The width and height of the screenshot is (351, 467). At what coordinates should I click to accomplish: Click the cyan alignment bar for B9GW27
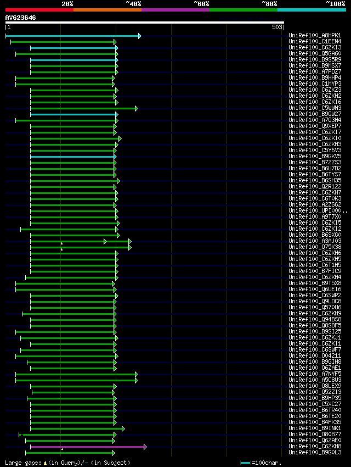click(x=73, y=115)
